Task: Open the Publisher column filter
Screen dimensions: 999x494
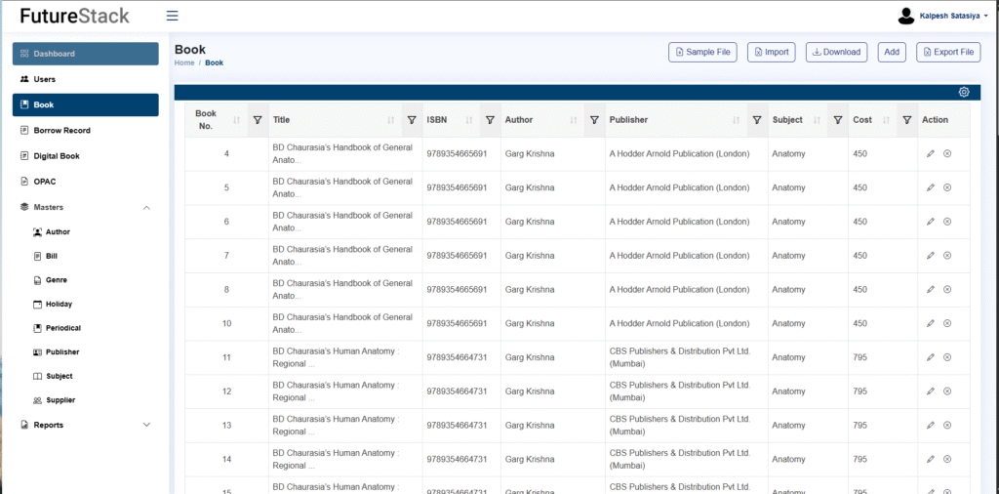Action: pyautogui.click(x=757, y=120)
